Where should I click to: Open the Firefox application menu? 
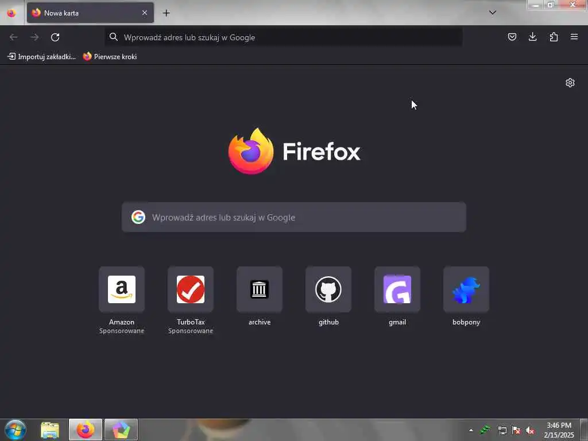point(574,37)
